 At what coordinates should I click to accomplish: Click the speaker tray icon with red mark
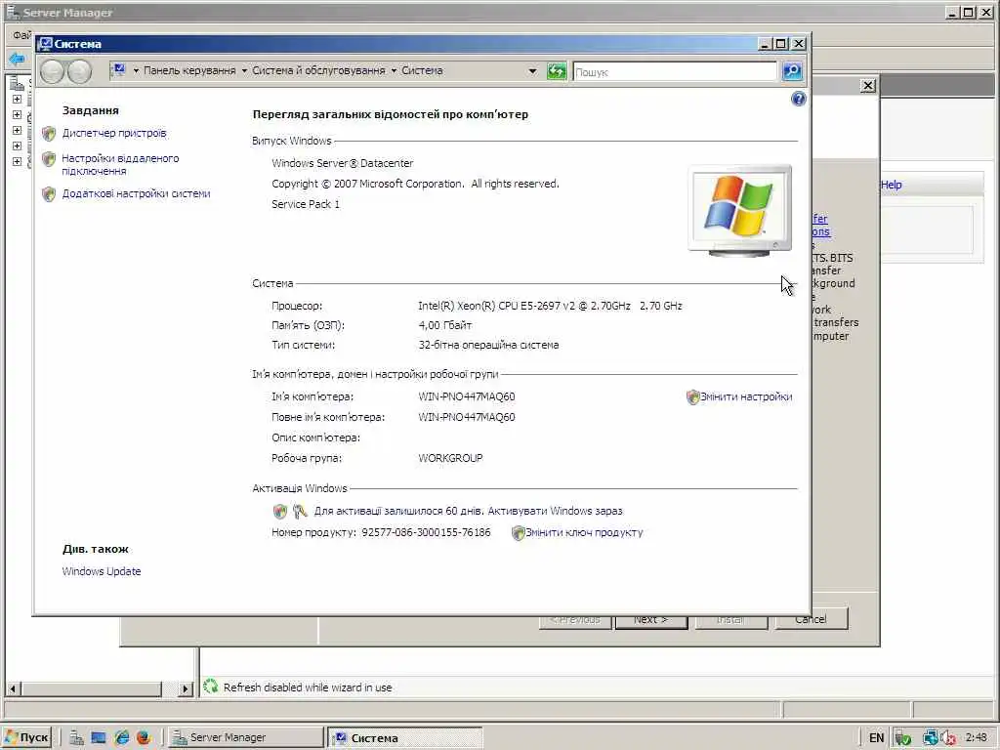click(x=947, y=738)
